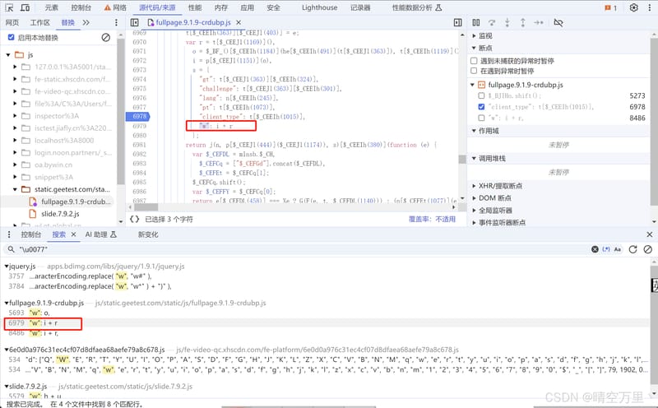Clear search results icon
The height and width of the screenshot is (408, 658).
click(647, 249)
